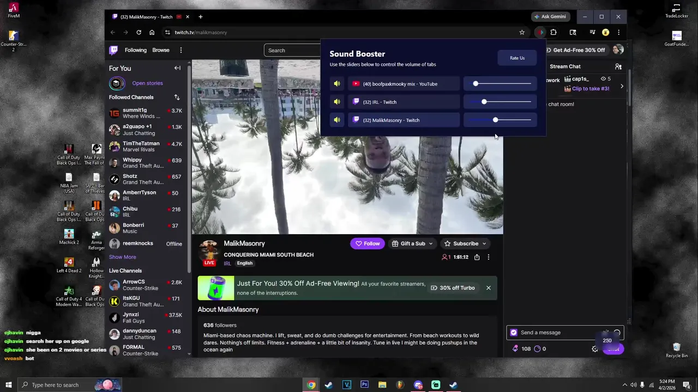Open the stream options three-dot menu

point(489,257)
